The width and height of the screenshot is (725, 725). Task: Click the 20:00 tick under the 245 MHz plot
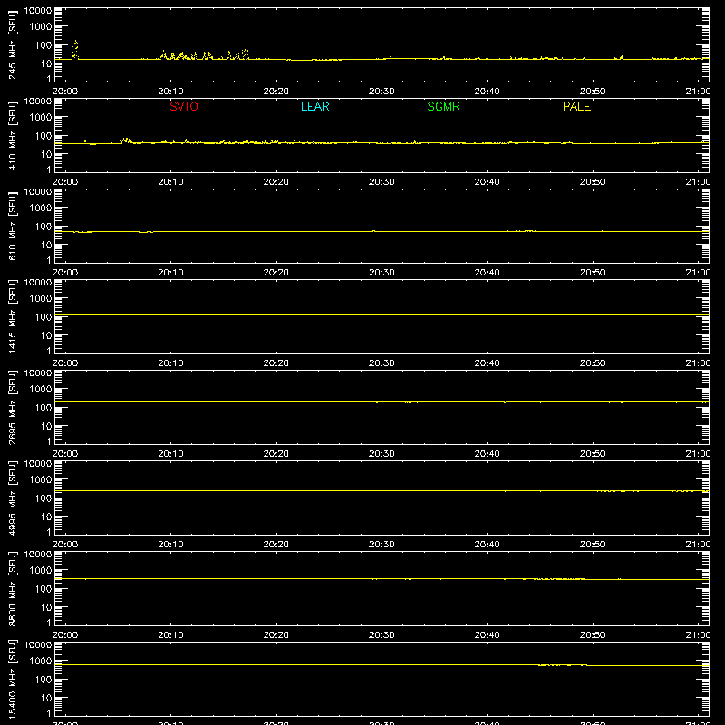[x=64, y=92]
